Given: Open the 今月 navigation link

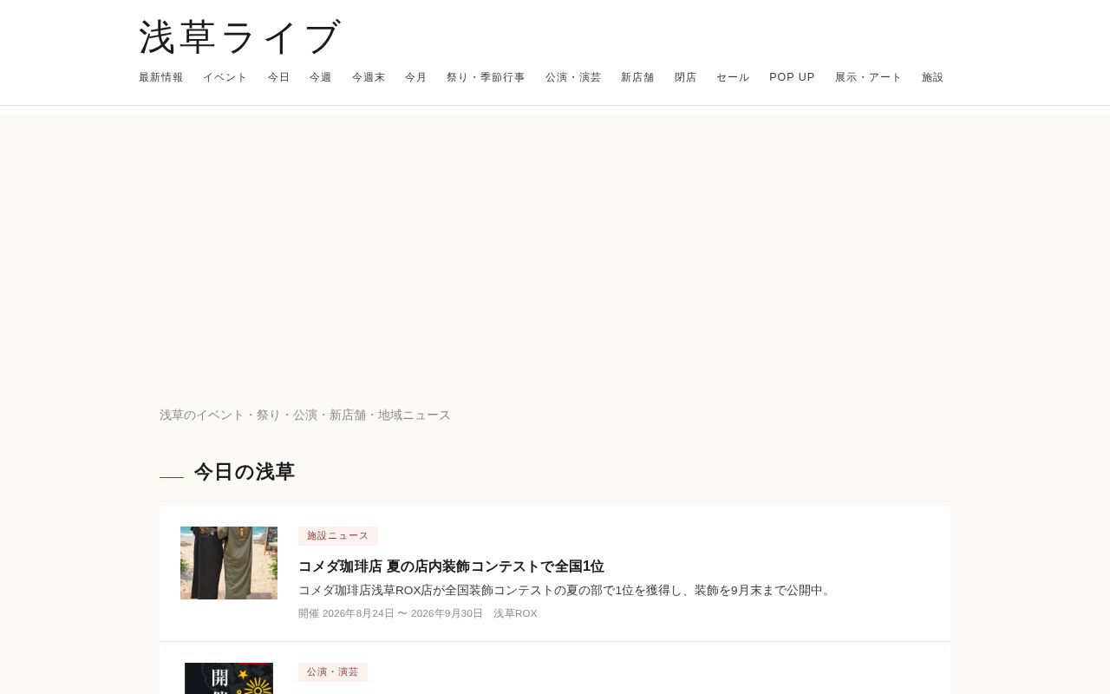Looking at the screenshot, I should (x=416, y=77).
